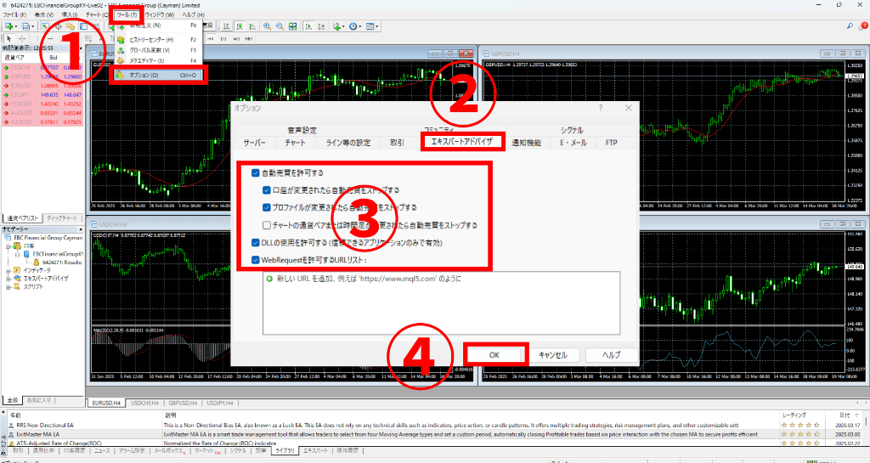Open the indicators list dropdown arrow
Screen dimensions: 870x463
[x=343, y=26]
